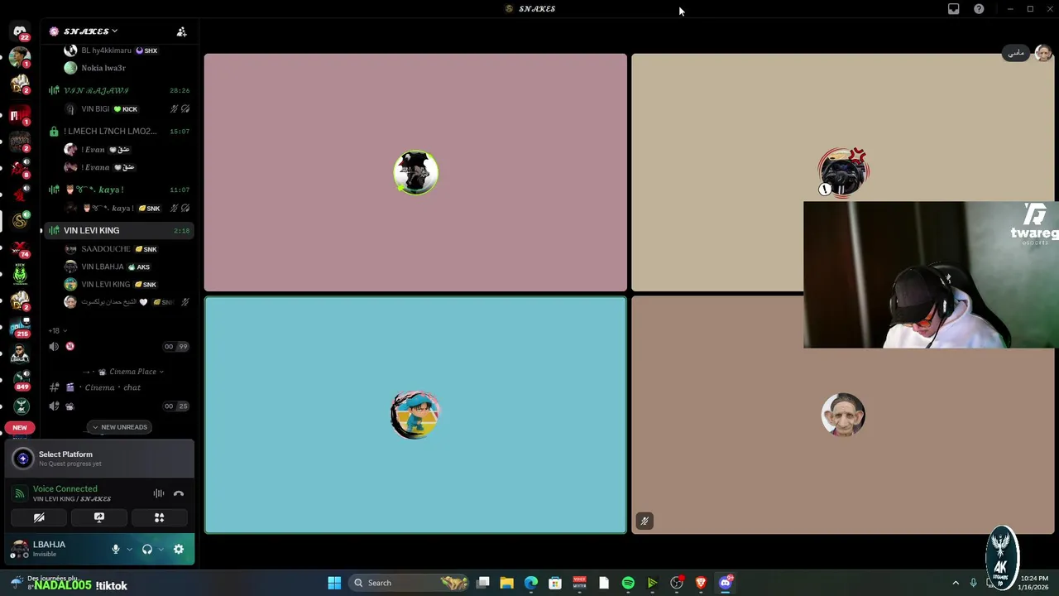Screen dimensions: 1059x596
Task: Click the Windows Start button
Action: click(x=334, y=583)
